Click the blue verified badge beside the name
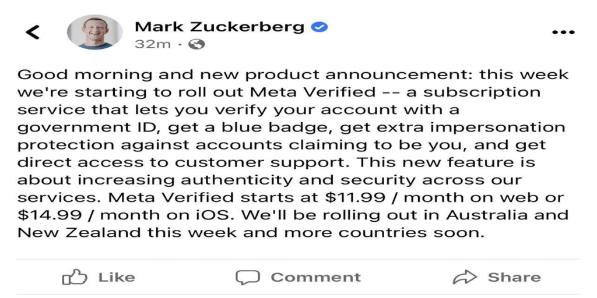 [x=319, y=27]
